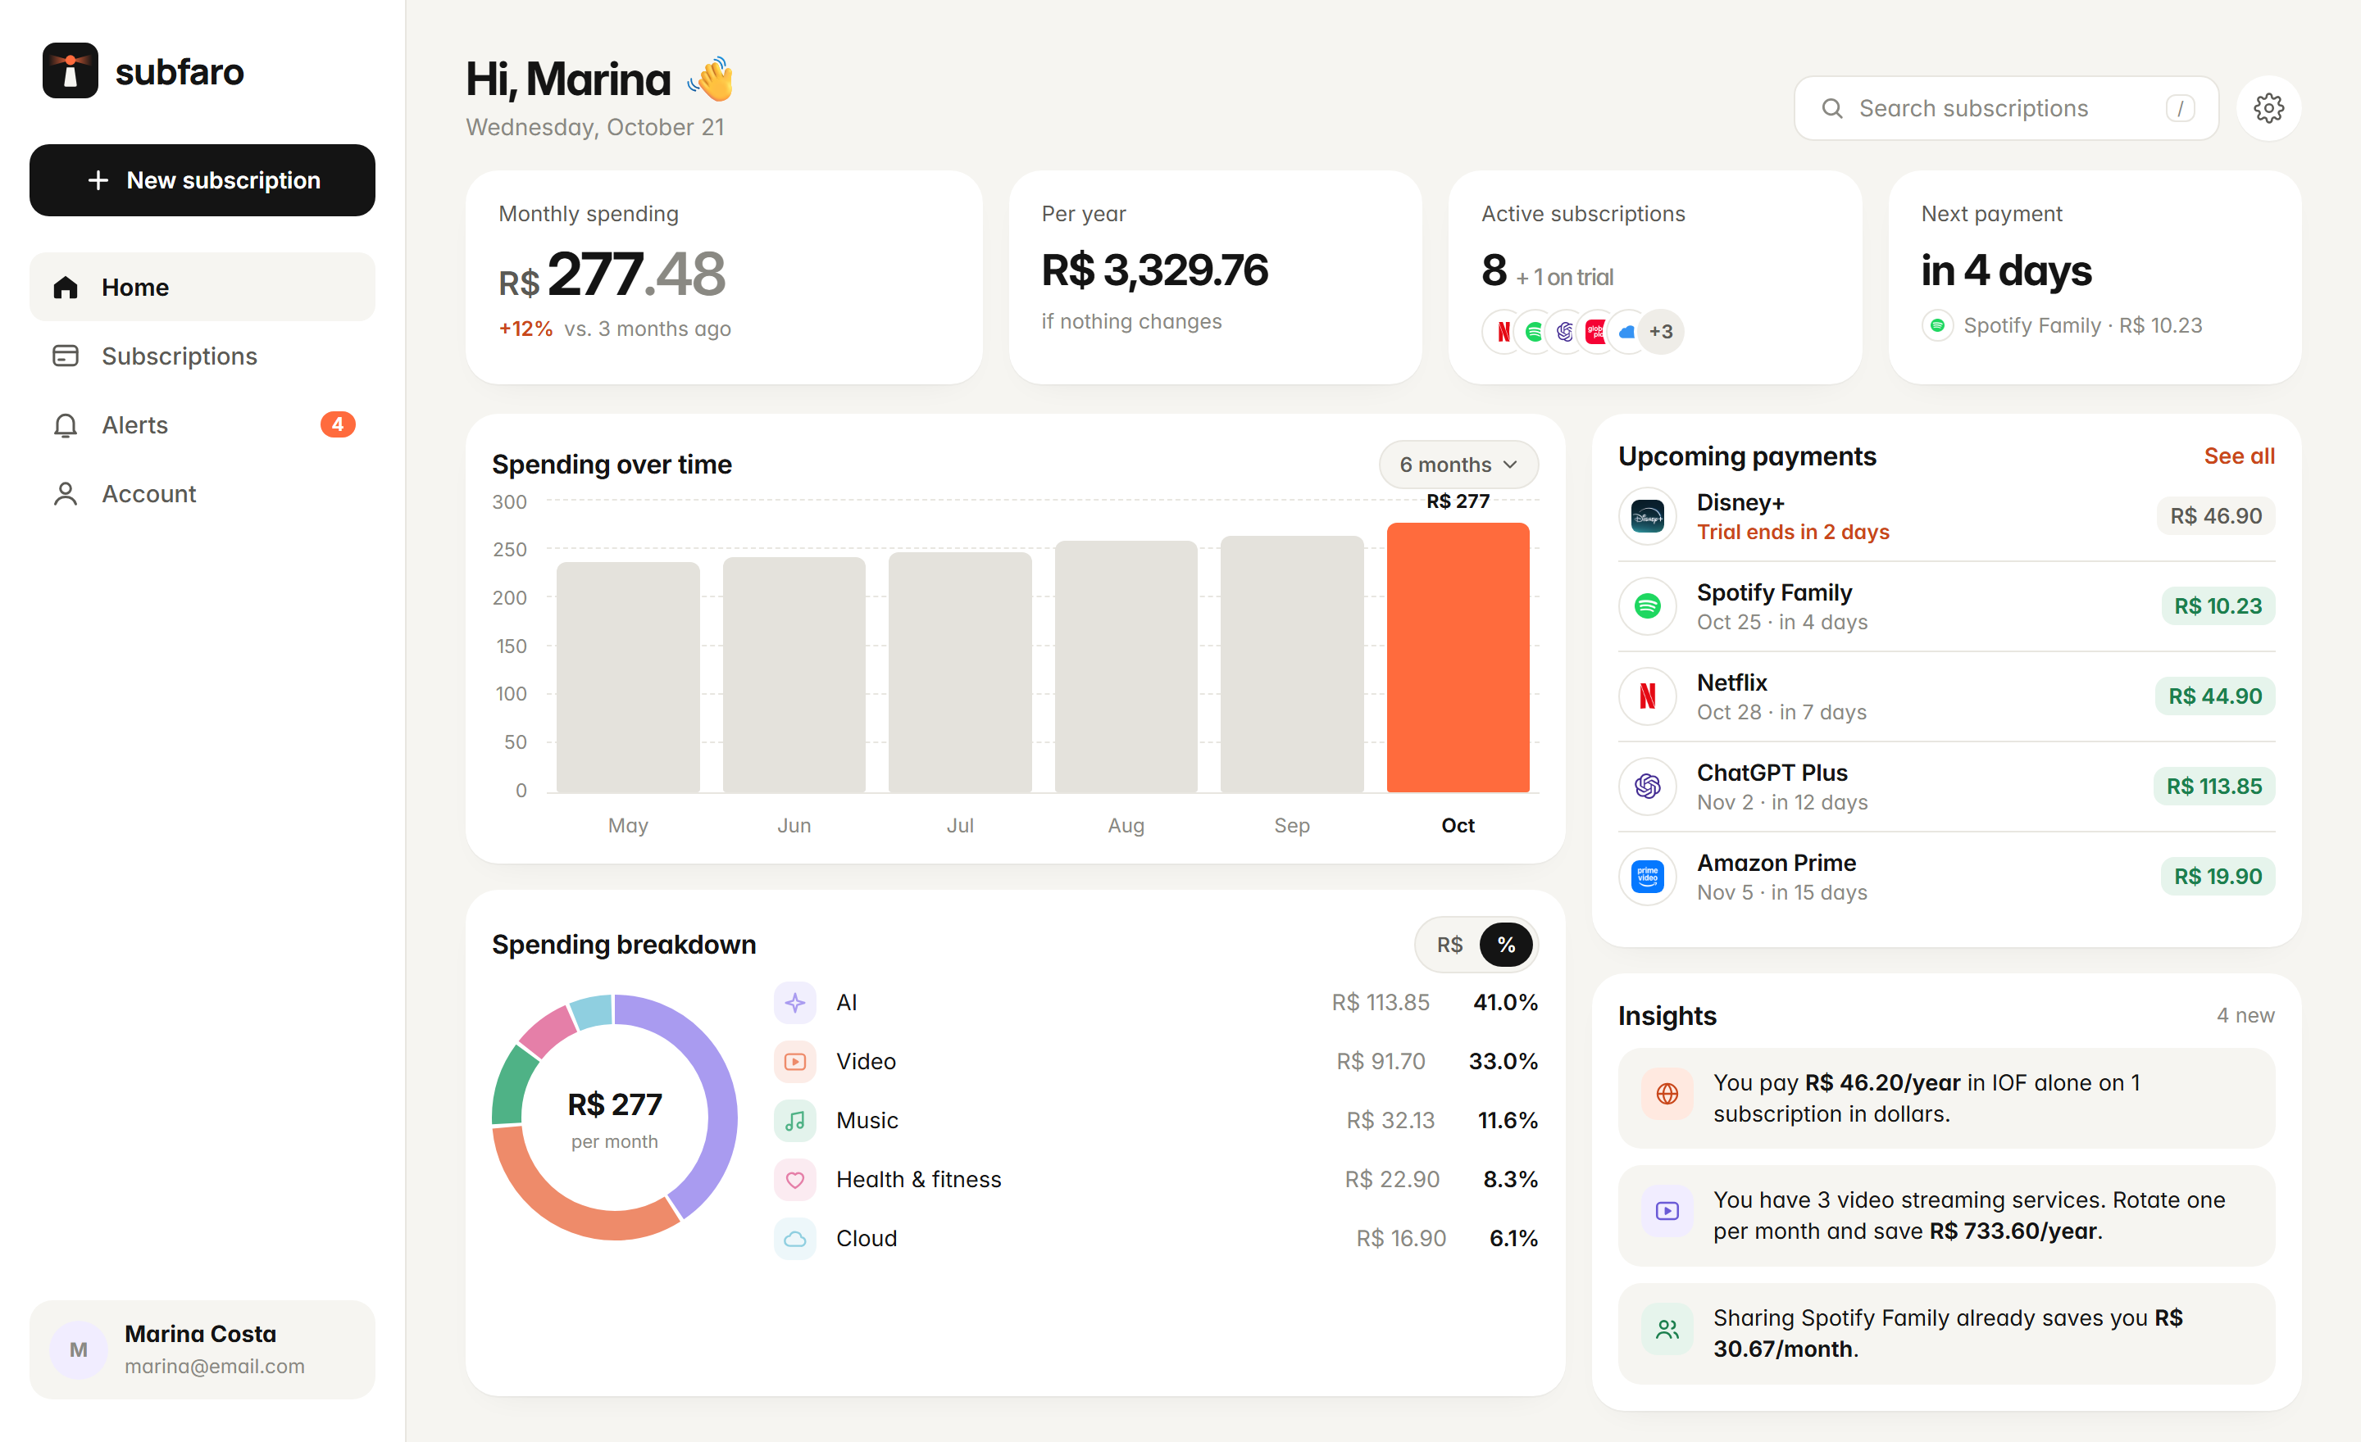Open the 6 months range dropdown

[x=1458, y=465]
